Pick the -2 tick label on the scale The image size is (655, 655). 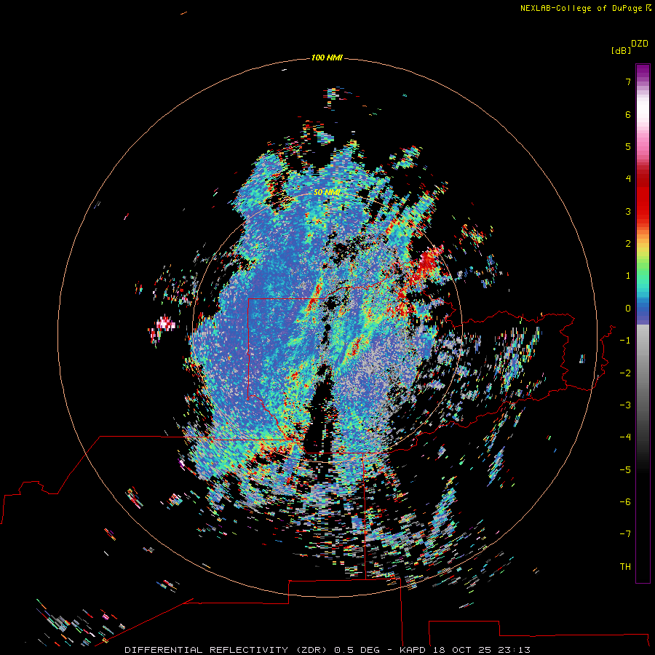(x=625, y=373)
